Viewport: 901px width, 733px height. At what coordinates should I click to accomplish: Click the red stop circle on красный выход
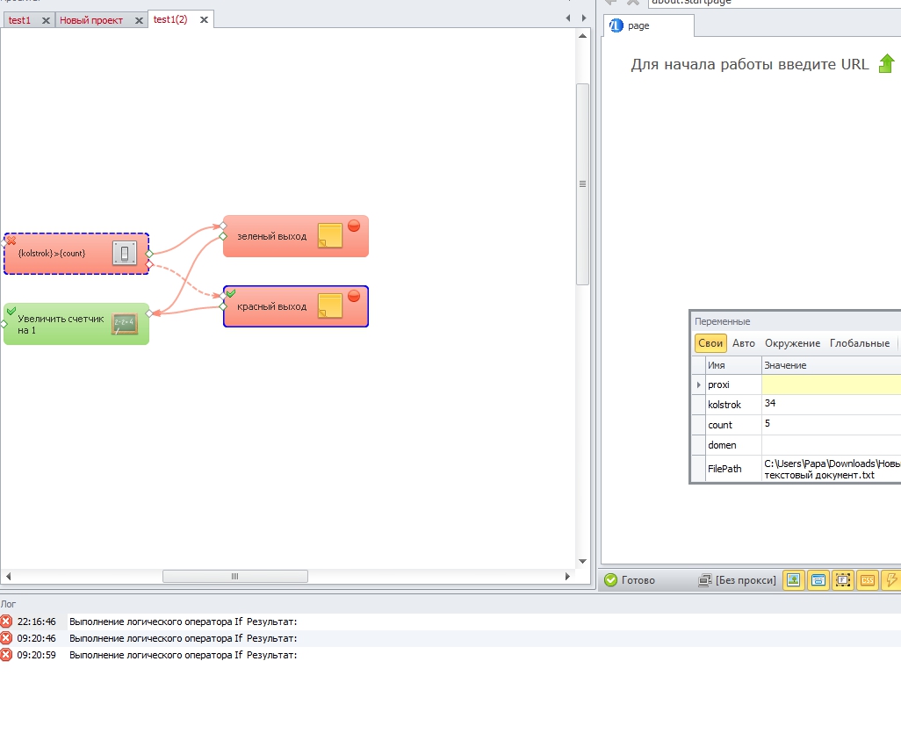[354, 296]
